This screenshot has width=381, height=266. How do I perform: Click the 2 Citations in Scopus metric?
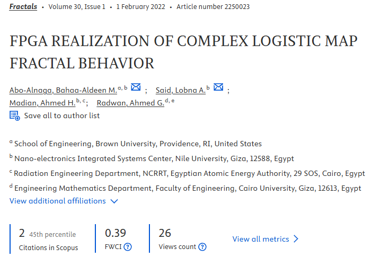click(x=21, y=234)
